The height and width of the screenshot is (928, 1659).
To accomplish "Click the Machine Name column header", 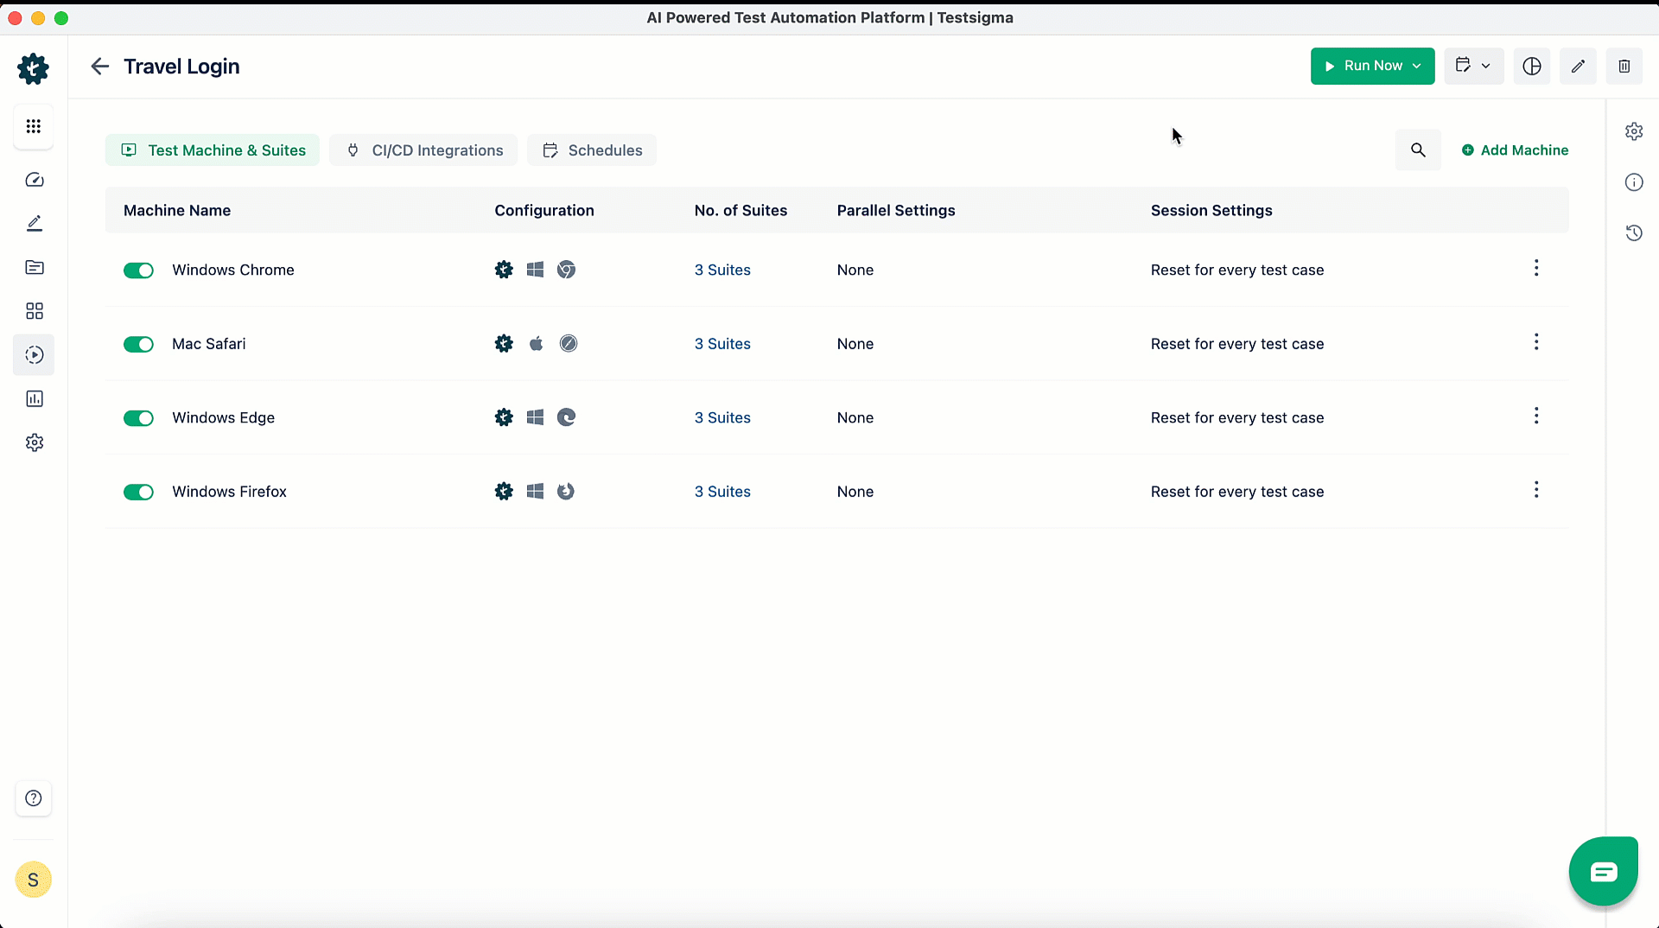I will (177, 210).
